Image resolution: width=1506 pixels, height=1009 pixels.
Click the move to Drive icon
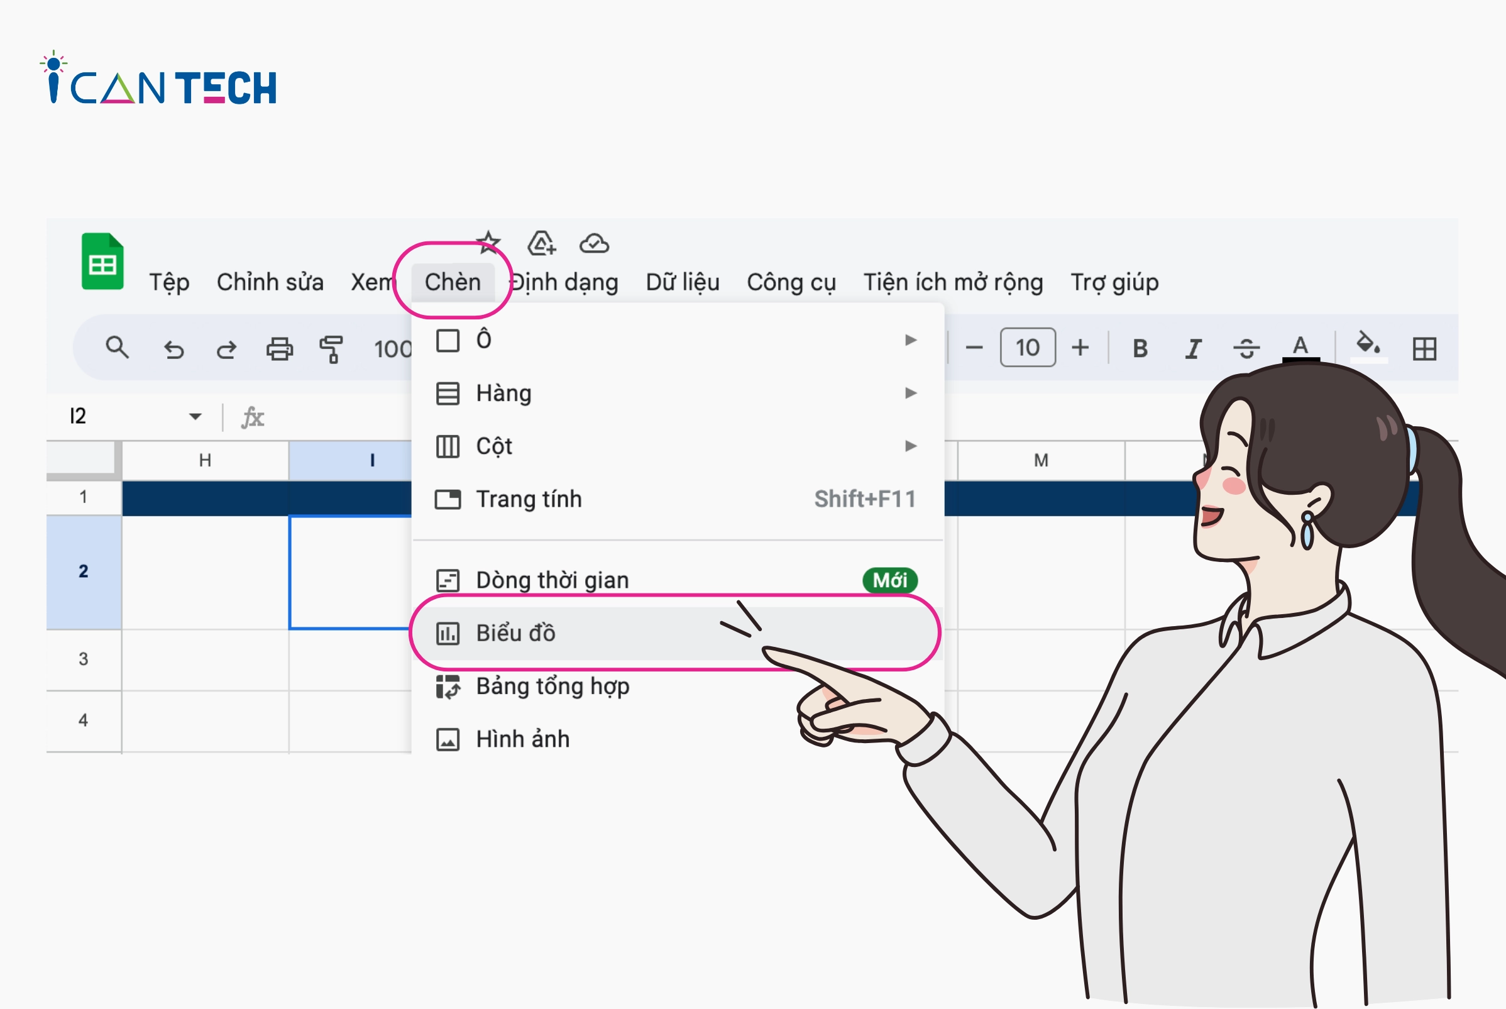click(x=542, y=243)
